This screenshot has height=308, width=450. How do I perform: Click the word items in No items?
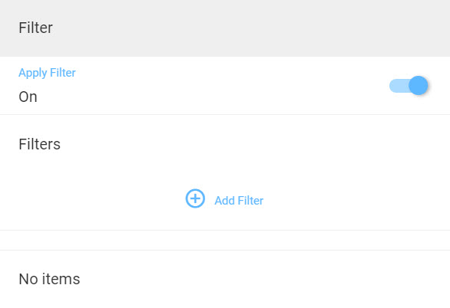tap(61, 279)
